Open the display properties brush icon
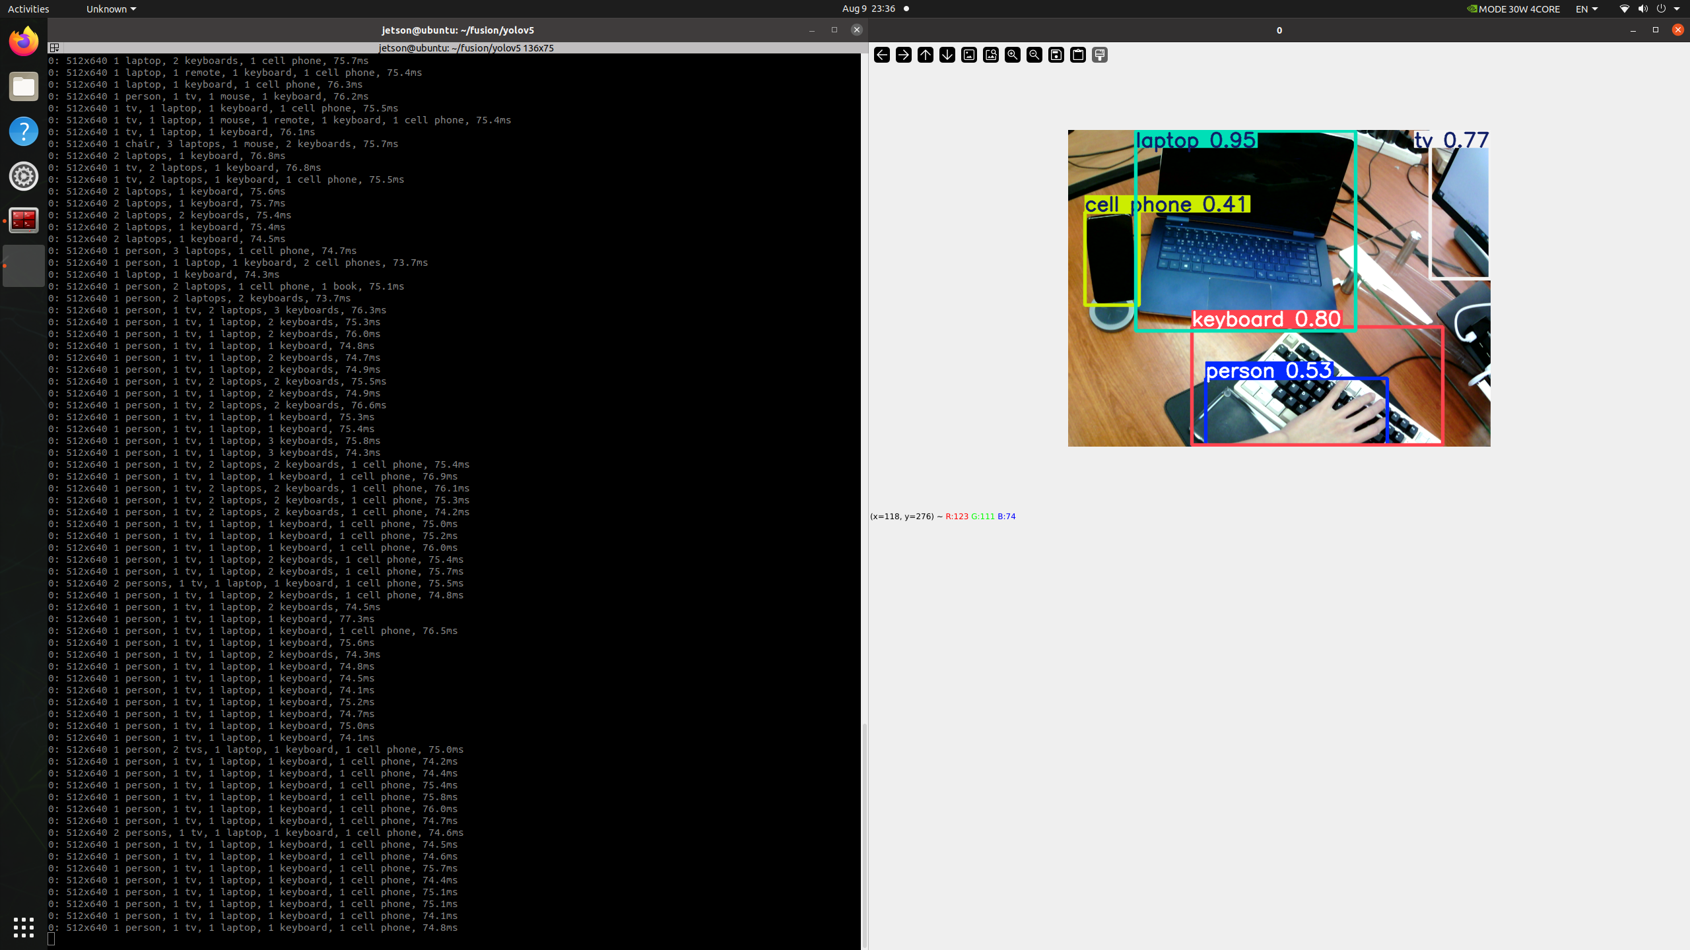This screenshot has height=950, width=1690. (1100, 55)
